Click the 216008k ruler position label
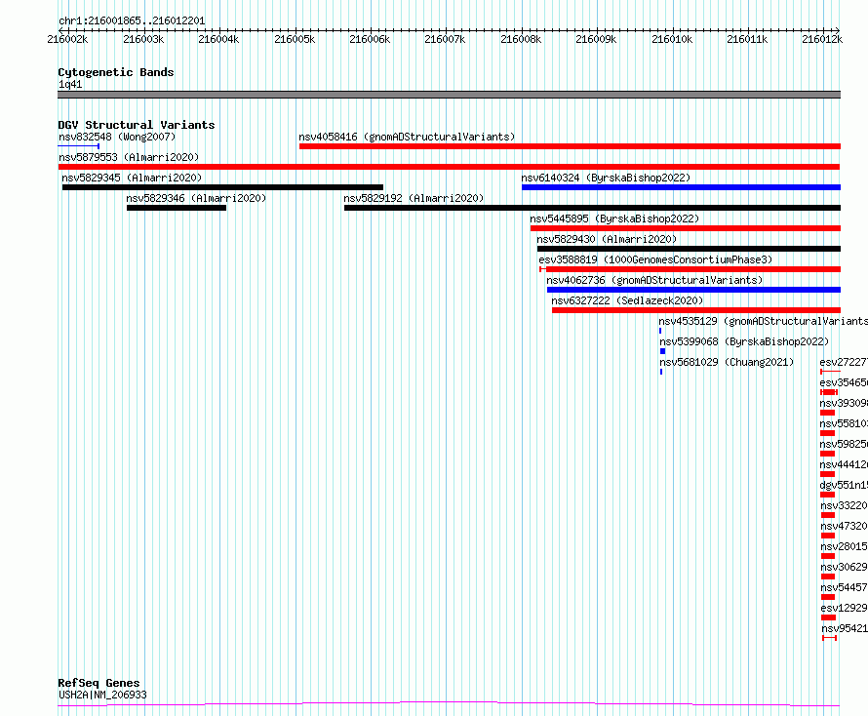Screen dimensions: 868x716 [x=521, y=39]
